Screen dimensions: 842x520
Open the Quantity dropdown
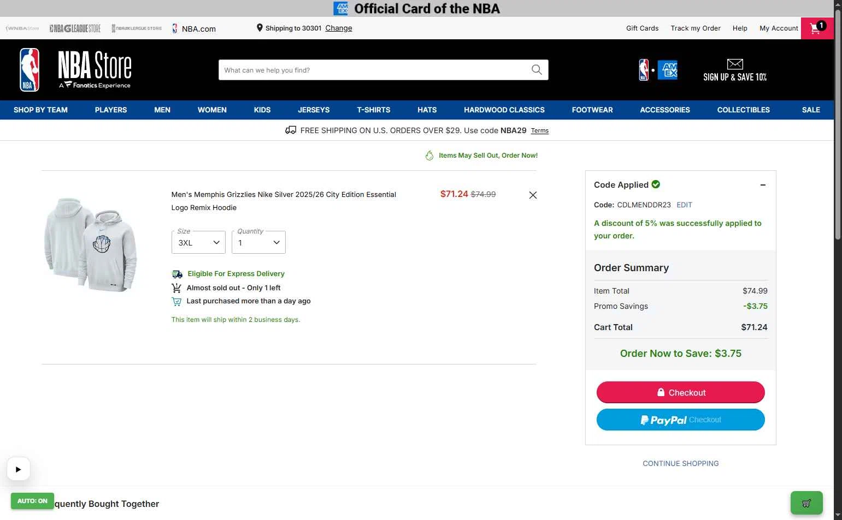point(258,242)
